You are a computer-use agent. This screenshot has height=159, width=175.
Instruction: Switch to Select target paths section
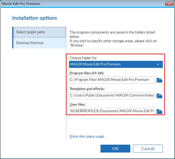(x=40, y=32)
